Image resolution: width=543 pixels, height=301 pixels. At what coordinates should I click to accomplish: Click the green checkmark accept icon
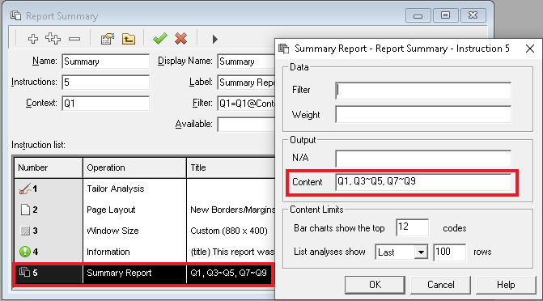pos(160,39)
